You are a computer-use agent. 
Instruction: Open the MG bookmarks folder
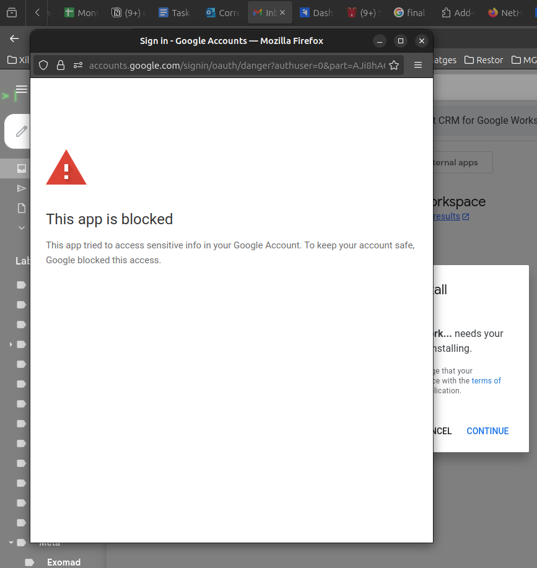tap(523, 59)
